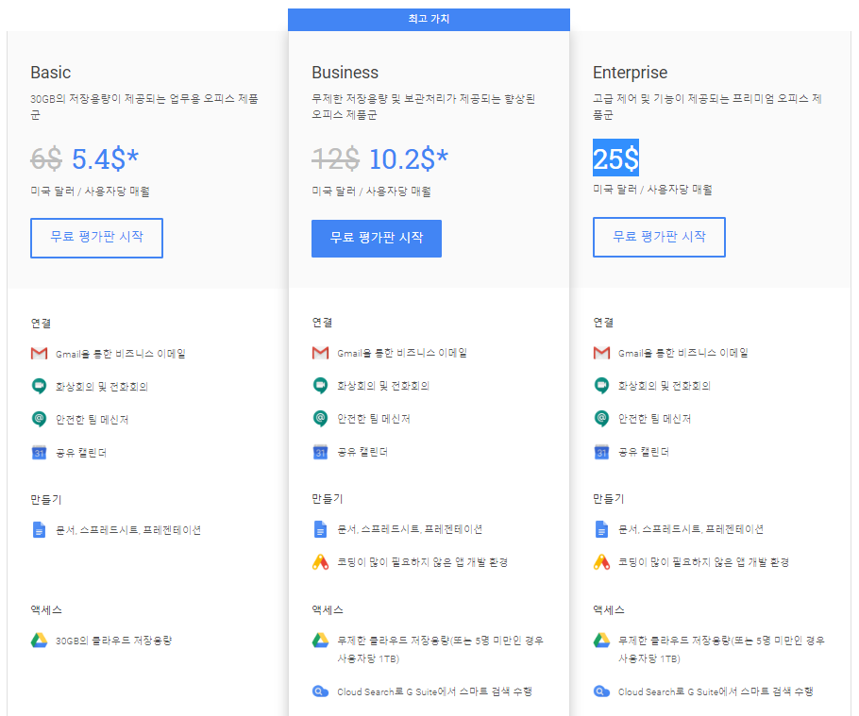Click '무제한 클라우드 저장용량' text under Business

click(x=441, y=649)
